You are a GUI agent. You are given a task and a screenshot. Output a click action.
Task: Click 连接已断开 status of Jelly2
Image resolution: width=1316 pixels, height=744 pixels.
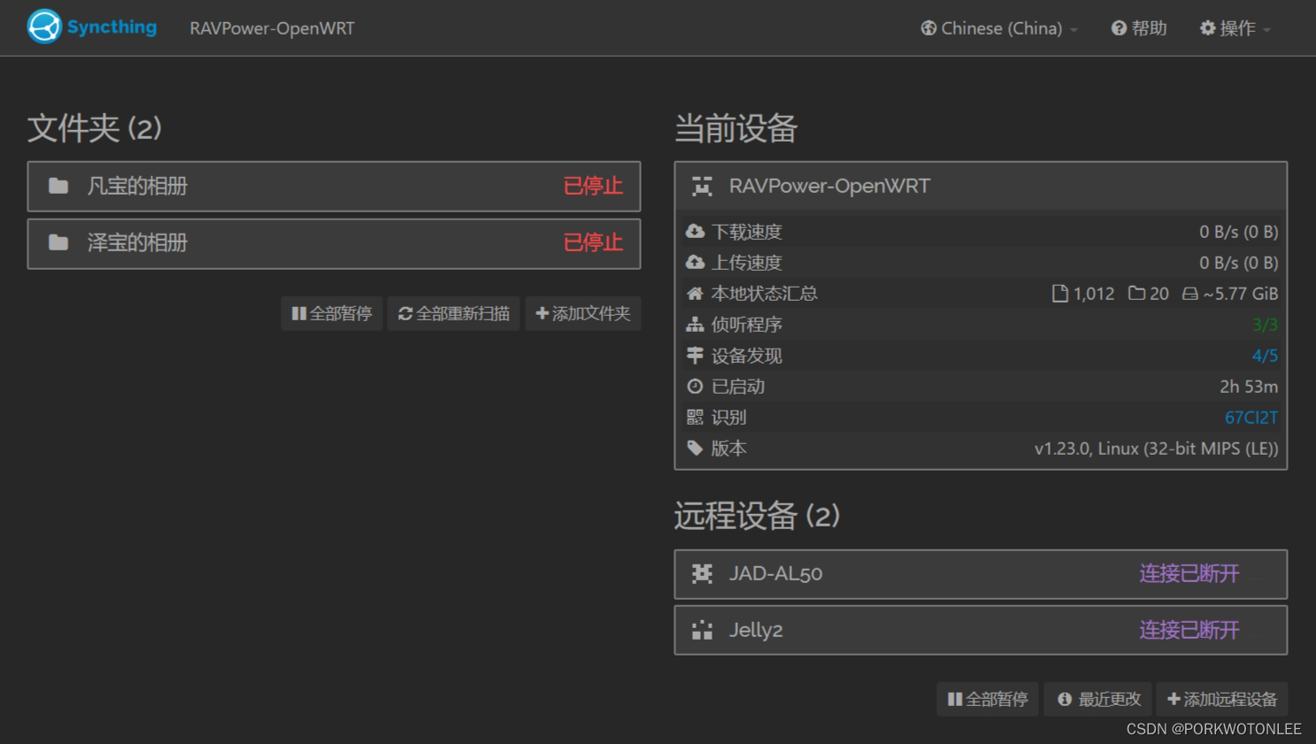pyautogui.click(x=1189, y=630)
